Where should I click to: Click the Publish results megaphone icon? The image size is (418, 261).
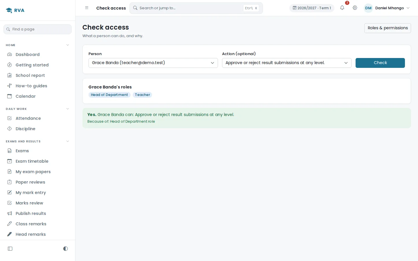click(10, 213)
